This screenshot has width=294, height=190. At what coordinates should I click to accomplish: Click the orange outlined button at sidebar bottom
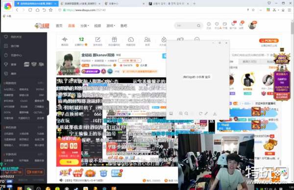pos(35,172)
